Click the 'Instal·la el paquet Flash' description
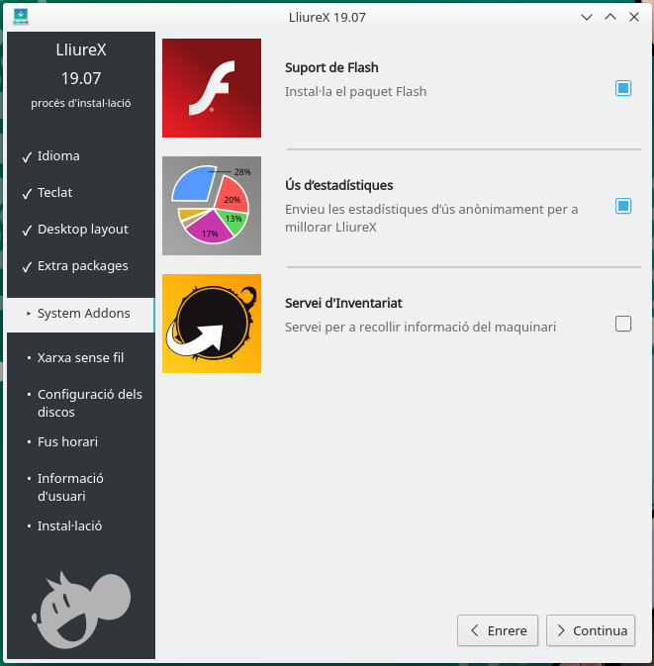Screen dimensions: 654x666 (355, 91)
